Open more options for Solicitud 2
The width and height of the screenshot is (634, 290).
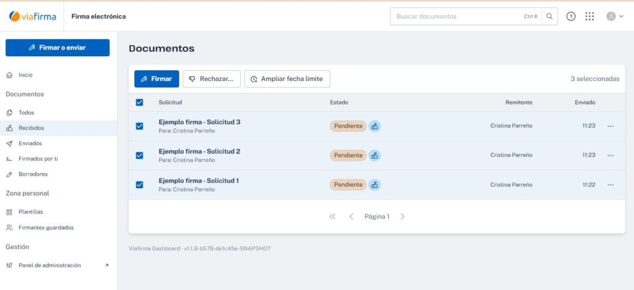(x=610, y=155)
